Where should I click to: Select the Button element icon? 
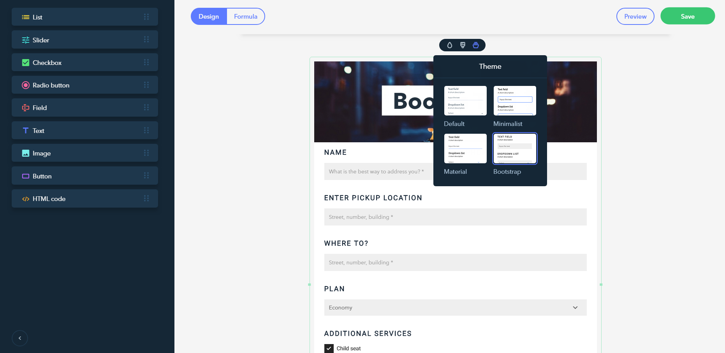[x=26, y=176]
